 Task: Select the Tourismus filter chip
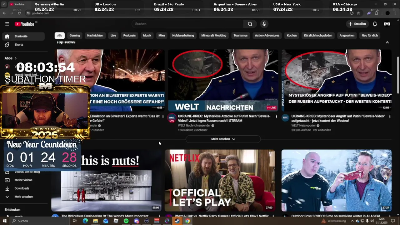point(241,36)
